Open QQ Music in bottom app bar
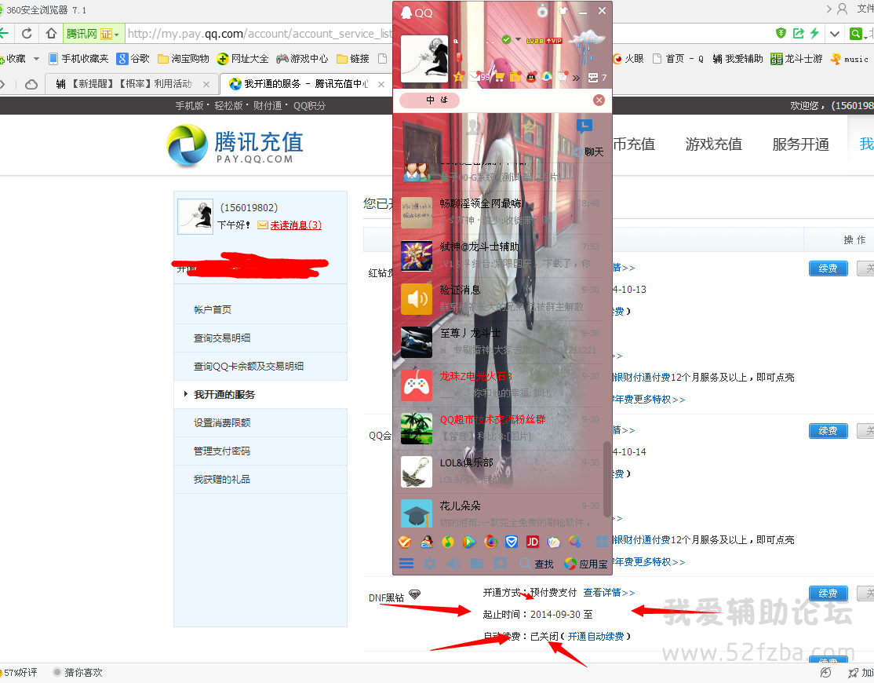Viewport: 874px width, 683px height. (x=447, y=542)
